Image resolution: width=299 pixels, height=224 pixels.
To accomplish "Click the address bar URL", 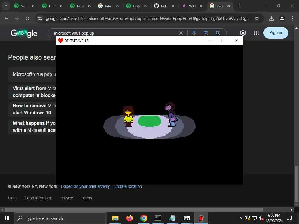I will coord(147,18).
